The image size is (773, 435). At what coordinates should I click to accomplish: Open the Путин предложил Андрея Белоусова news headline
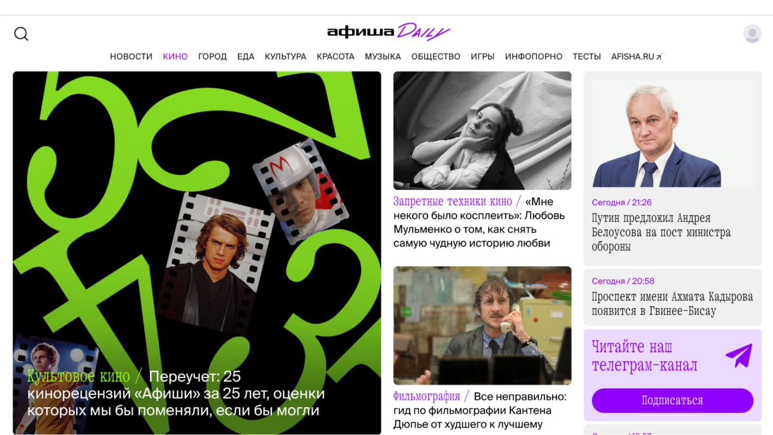coord(661,232)
